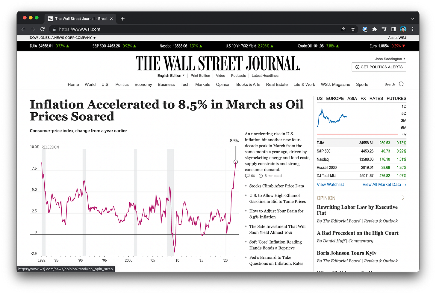Click the lock icon beside the URL
The width and height of the screenshot is (436, 294).
(x=54, y=29)
